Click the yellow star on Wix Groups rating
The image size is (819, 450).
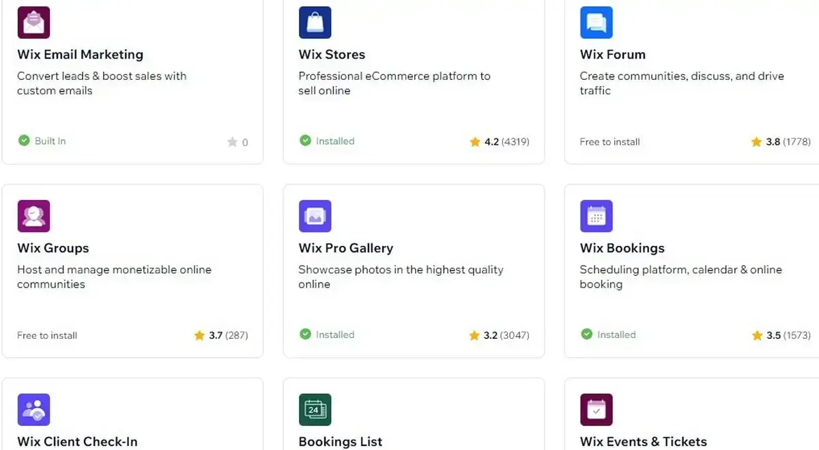[x=199, y=335]
